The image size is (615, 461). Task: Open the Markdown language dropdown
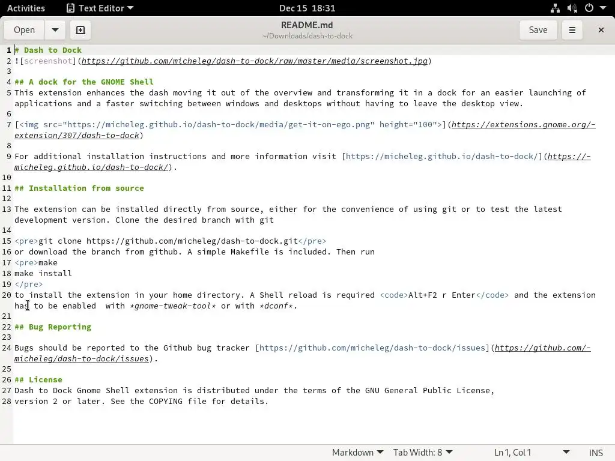tap(357, 453)
